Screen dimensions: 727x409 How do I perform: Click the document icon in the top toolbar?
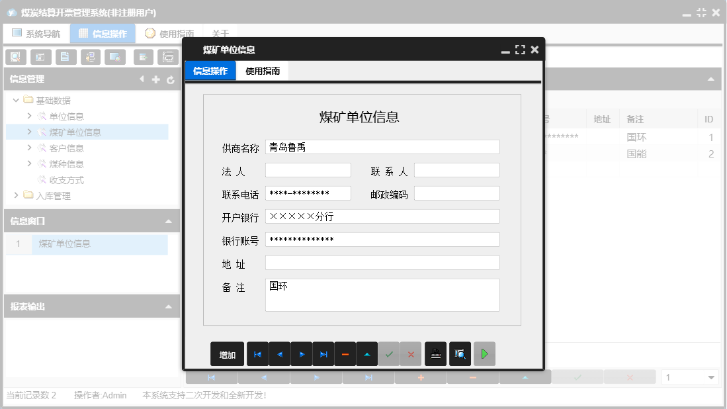coord(65,57)
